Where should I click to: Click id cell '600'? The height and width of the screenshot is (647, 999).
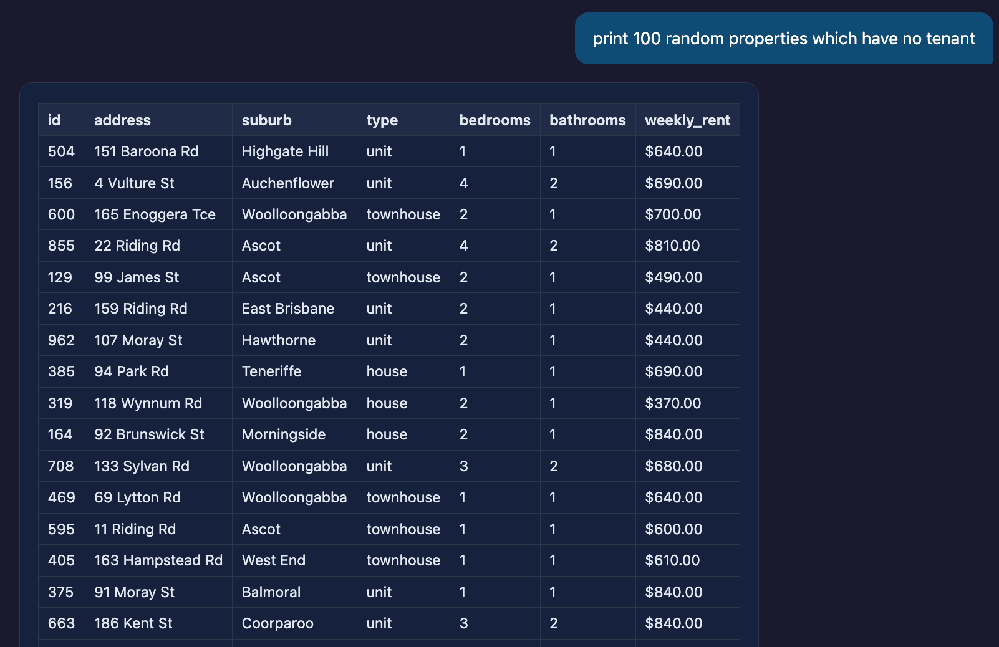[61, 214]
